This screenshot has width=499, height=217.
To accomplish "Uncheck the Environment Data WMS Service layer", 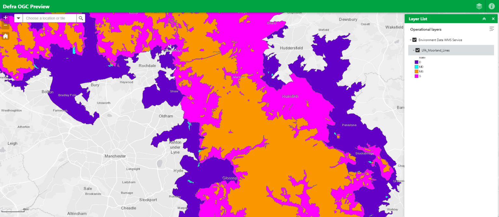I will point(415,40).
